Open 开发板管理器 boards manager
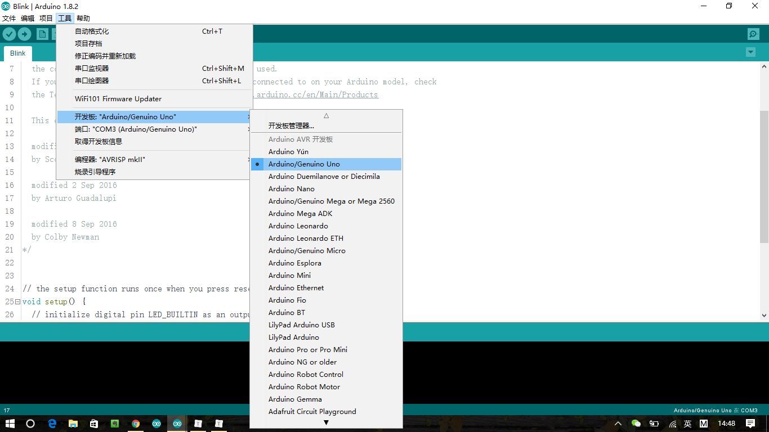 click(326, 126)
